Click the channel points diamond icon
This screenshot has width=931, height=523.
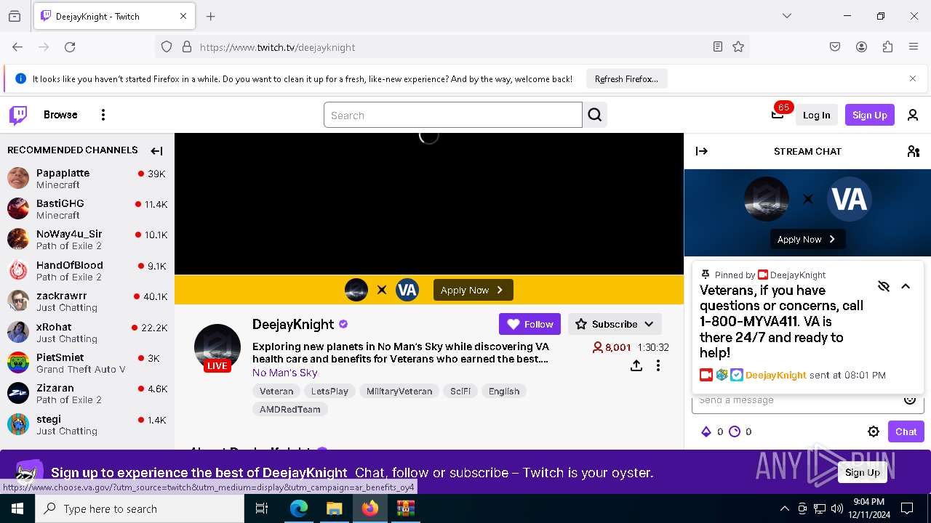706,431
